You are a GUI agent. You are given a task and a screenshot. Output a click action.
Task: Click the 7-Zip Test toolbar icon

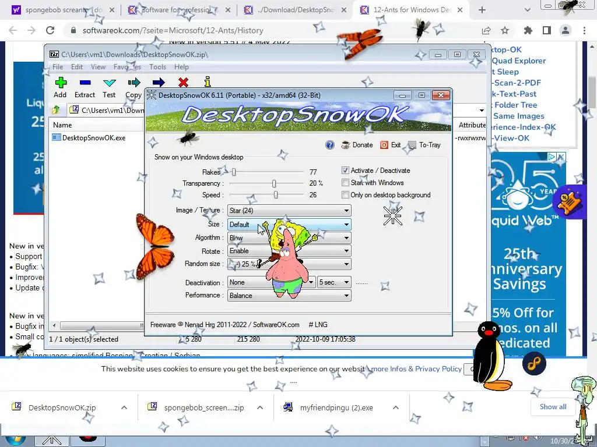pyautogui.click(x=109, y=83)
